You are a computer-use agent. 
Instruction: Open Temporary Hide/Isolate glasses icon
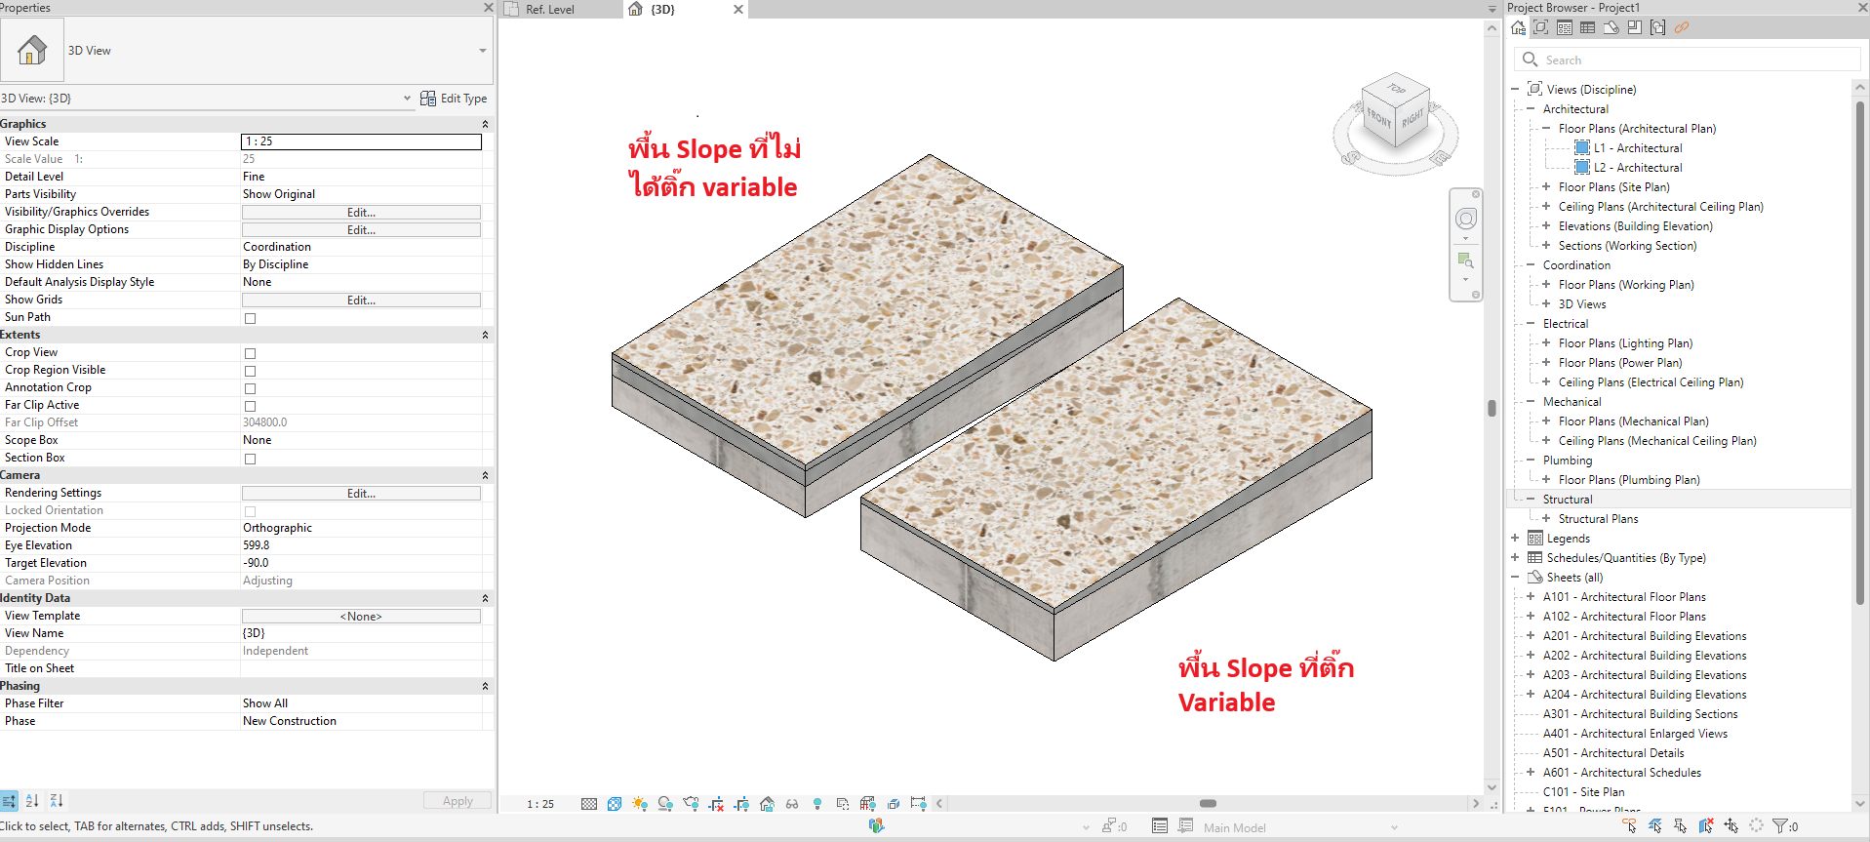pyautogui.click(x=792, y=804)
